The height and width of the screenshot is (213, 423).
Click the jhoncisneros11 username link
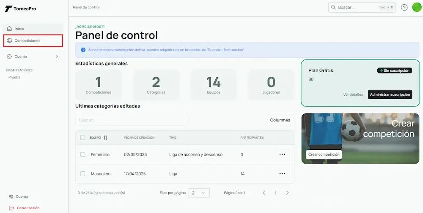[90, 26]
